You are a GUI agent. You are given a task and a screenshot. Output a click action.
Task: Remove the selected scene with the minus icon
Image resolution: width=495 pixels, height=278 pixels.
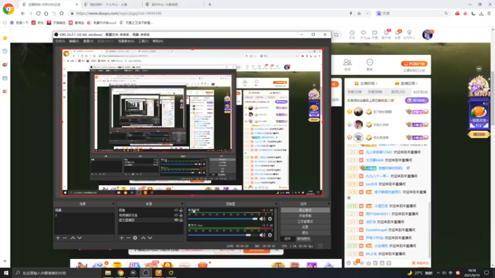[x=65, y=238]
